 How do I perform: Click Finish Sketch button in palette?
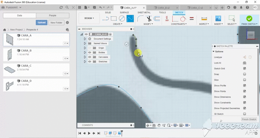click(x=249, y=119)
